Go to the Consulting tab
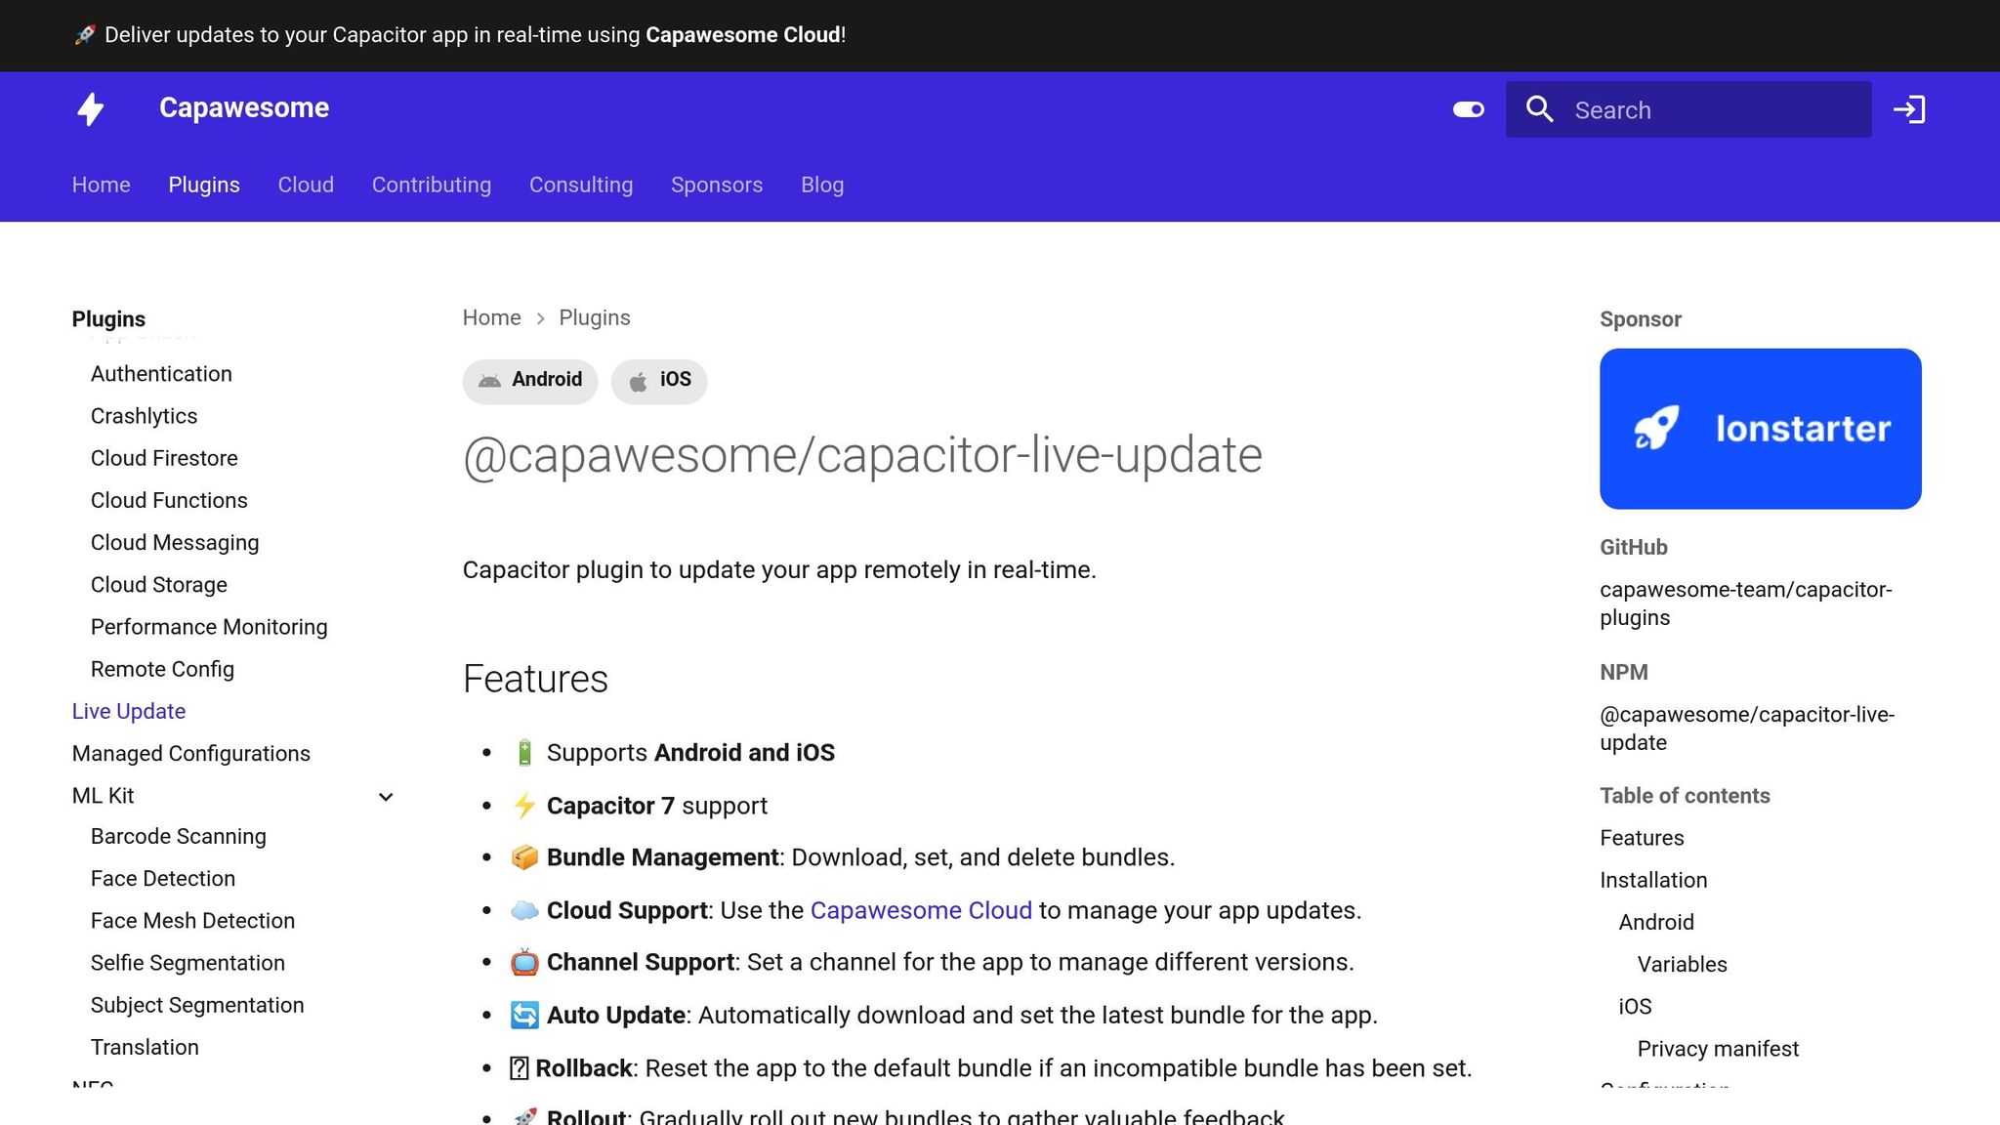The image size is (2000, 1125). click(x=581, y=185)
